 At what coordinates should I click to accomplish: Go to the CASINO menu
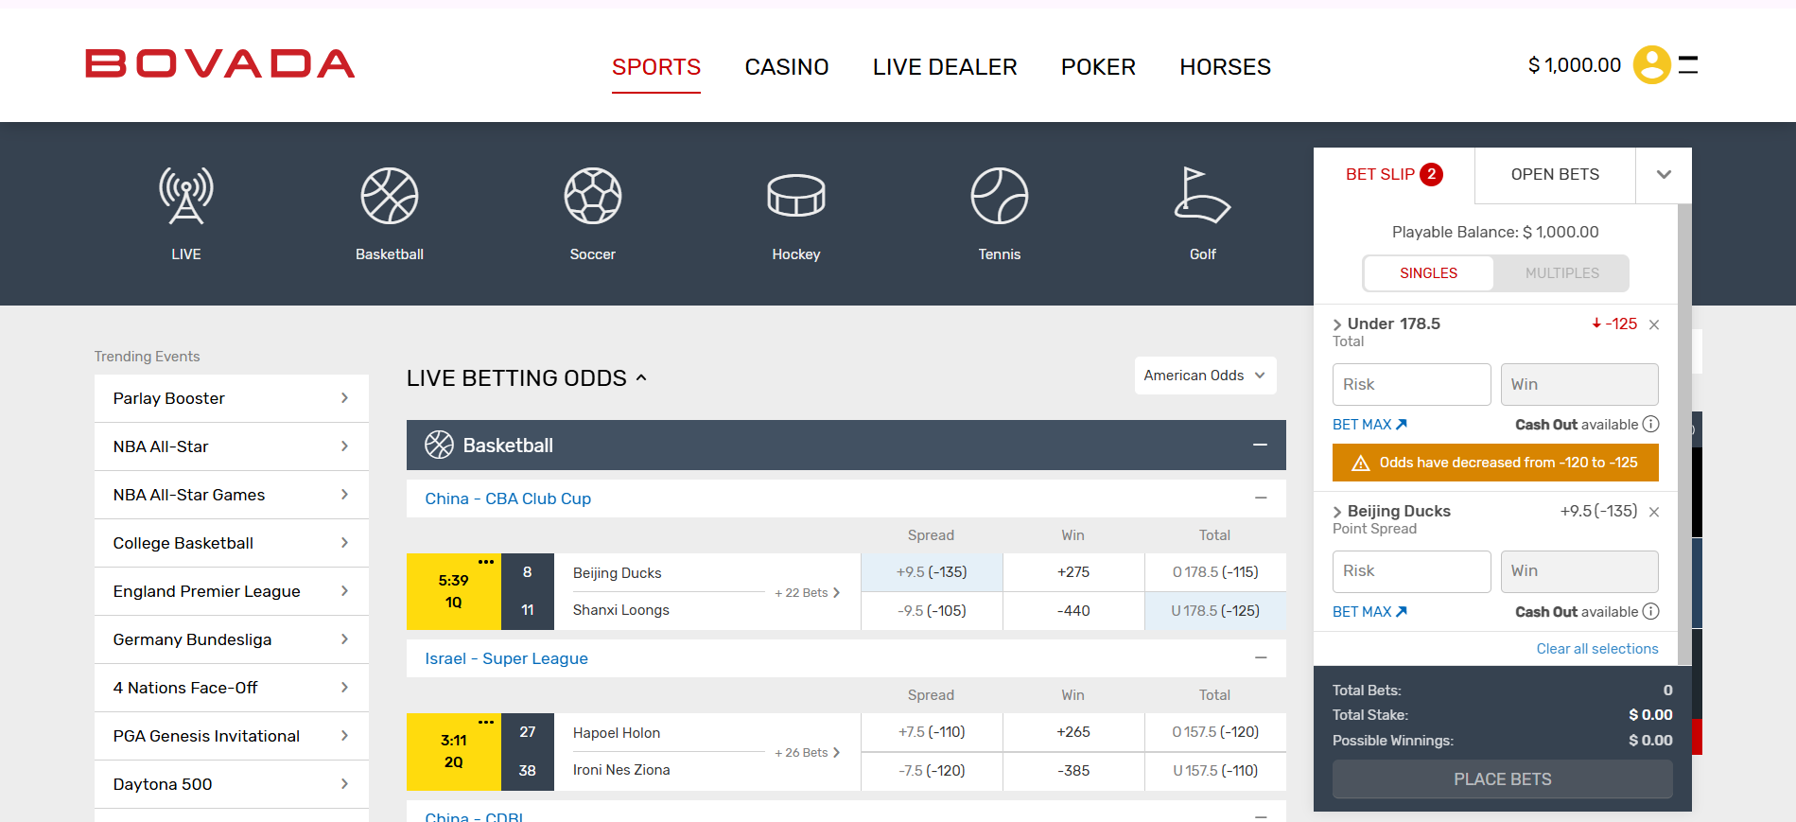pyautogui.click(x=786, y=67)
